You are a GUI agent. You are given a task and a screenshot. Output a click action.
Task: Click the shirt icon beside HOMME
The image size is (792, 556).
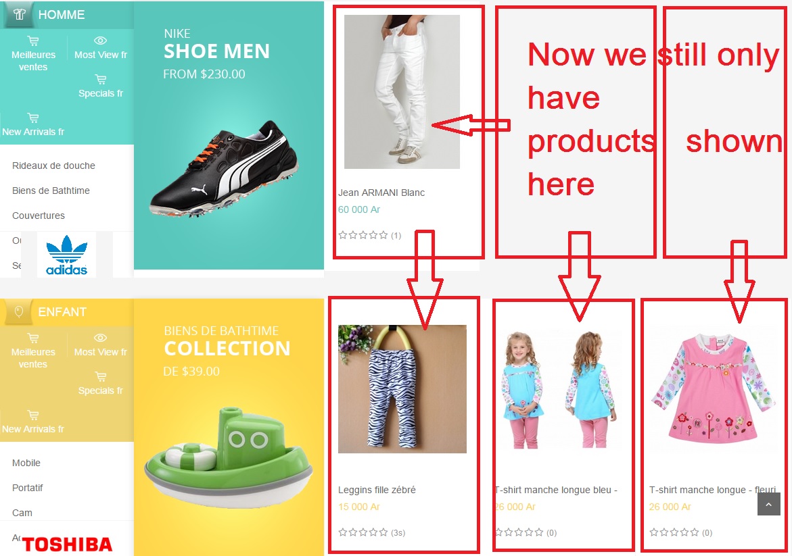click(x=19, y=14)
